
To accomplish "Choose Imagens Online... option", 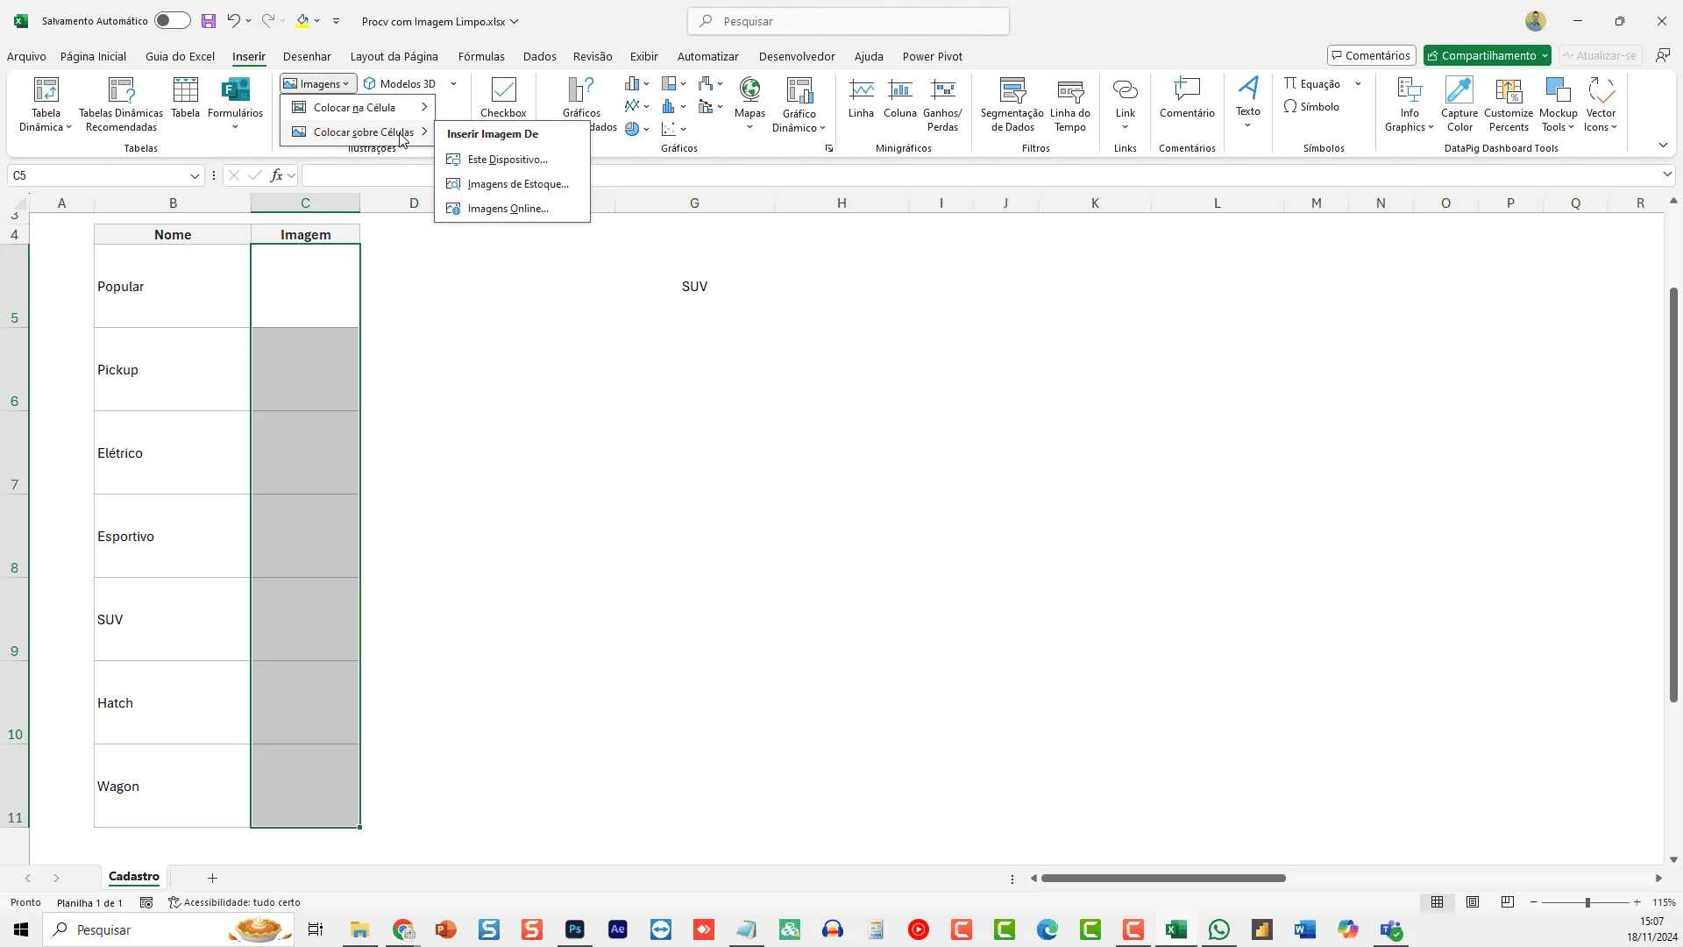I will 512,209.
